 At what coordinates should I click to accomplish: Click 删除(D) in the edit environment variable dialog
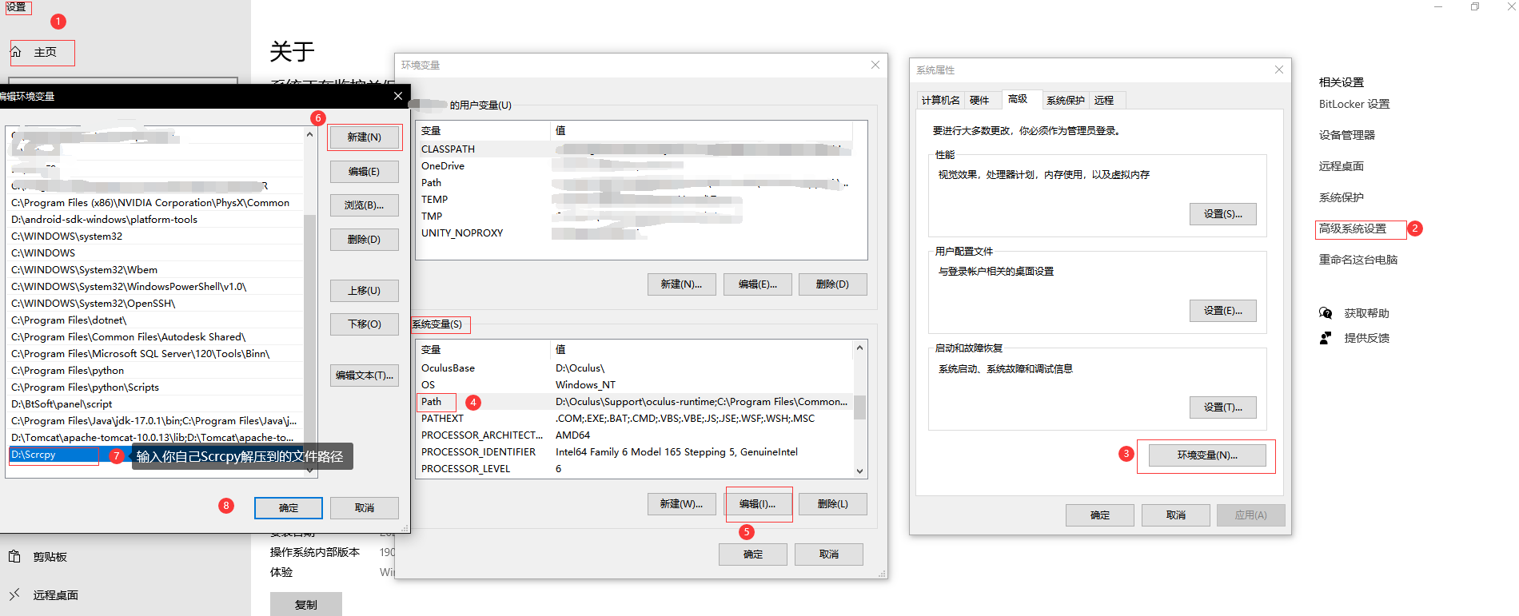(364, 240)
